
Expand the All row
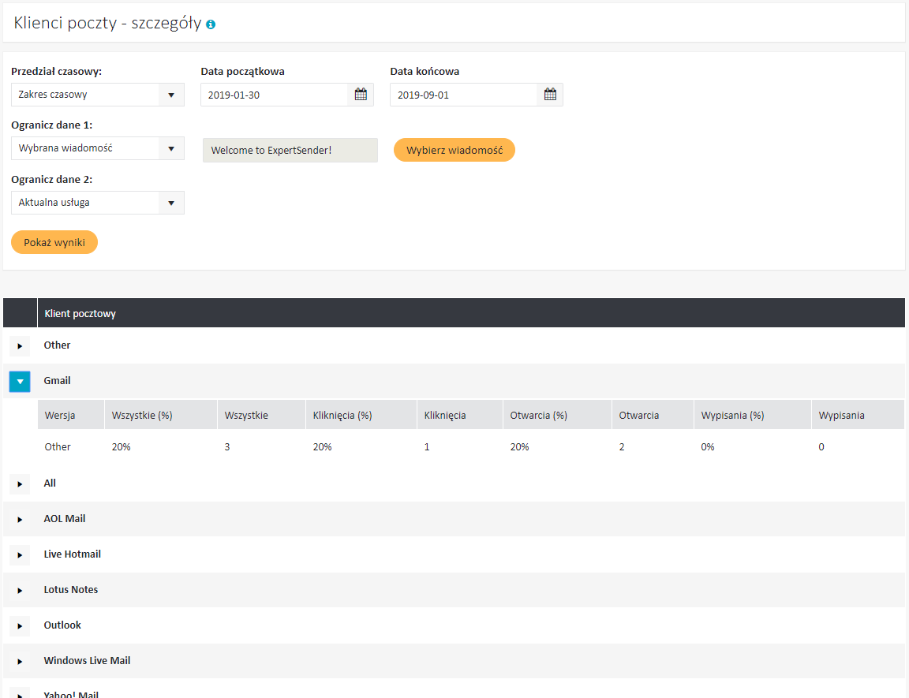point(20,483)
